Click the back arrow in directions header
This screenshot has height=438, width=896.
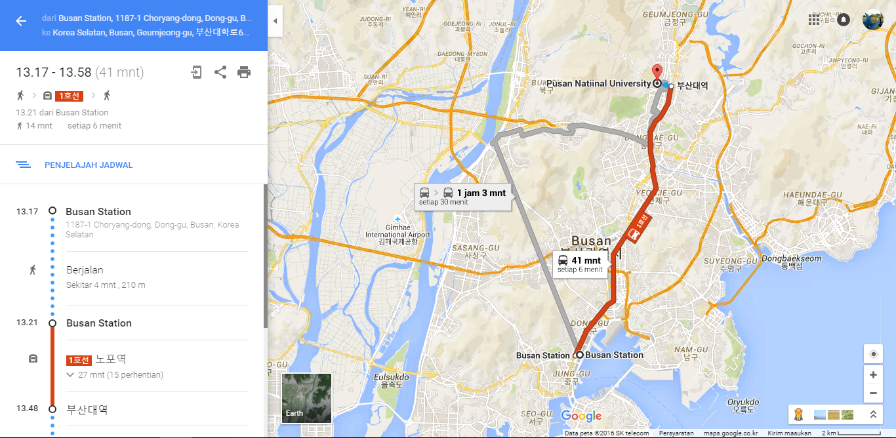pos(21,21)
